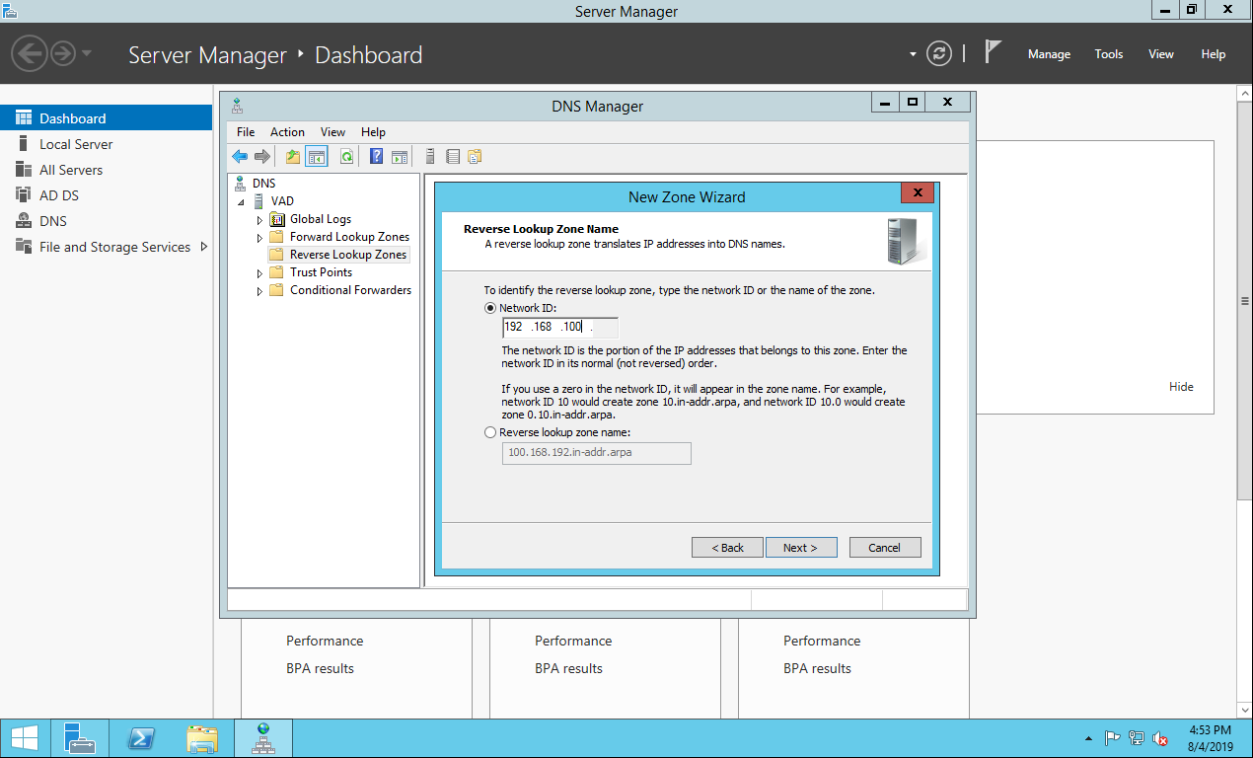The height and width of the screenshot is (758, 1253).
Task: Click the blue Help question mark icon
Action: click(x=376, y=156)
